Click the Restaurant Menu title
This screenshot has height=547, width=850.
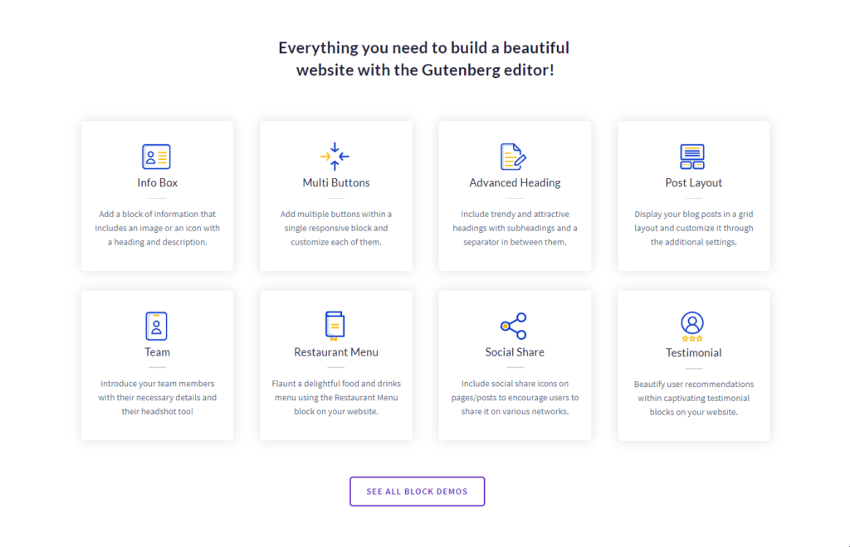(x=336, y=352)
